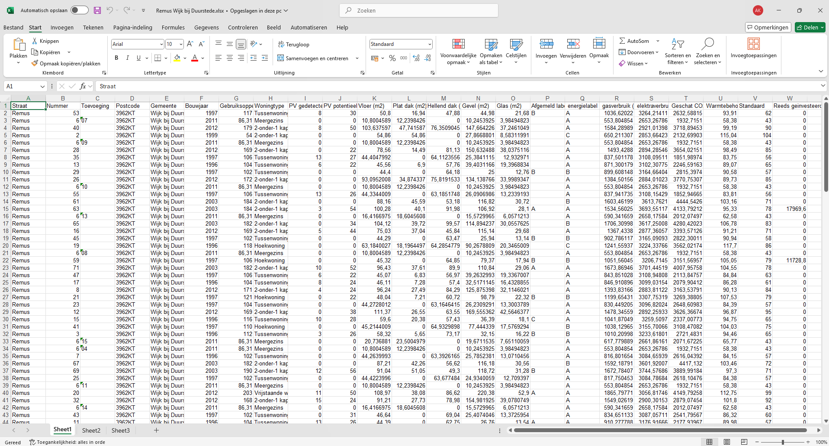Switch to page layout view in status bar

pyautogui.click(x=727, y=442)
